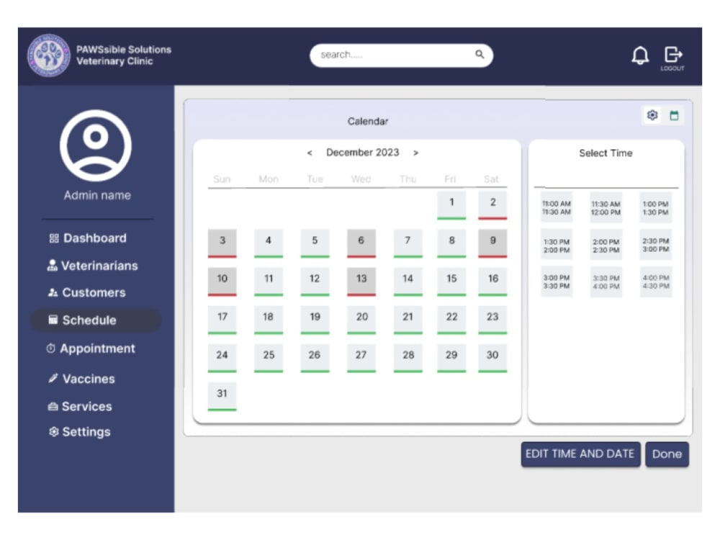The height and width of the screenshot is (540, 720).
Task: Click EDIT TIME AND DATE button
Action: coord(580,454)
